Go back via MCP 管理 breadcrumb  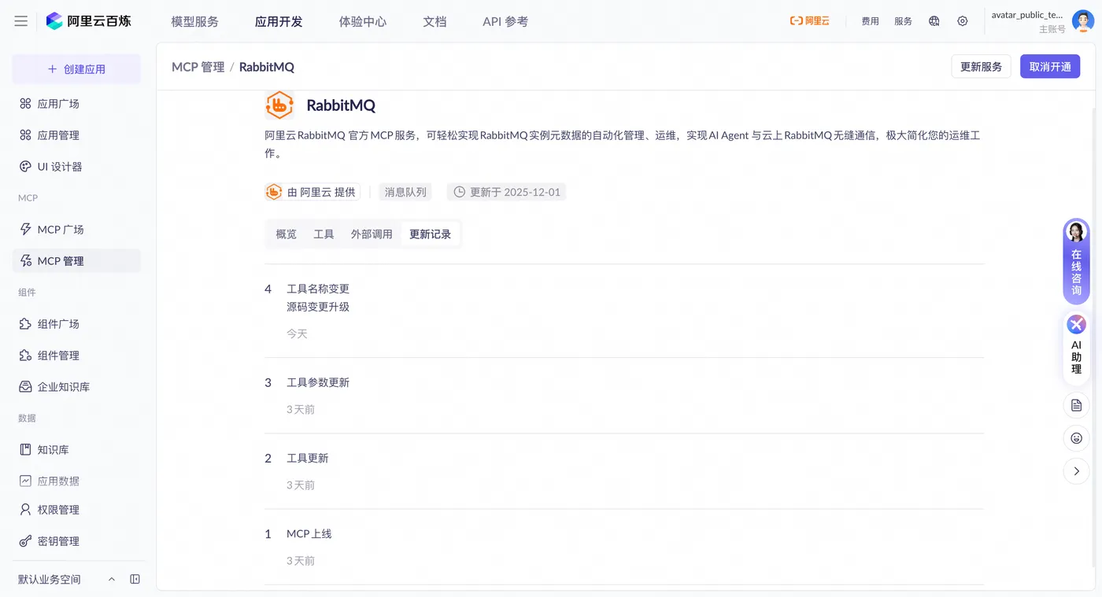[x=198, y=67]
